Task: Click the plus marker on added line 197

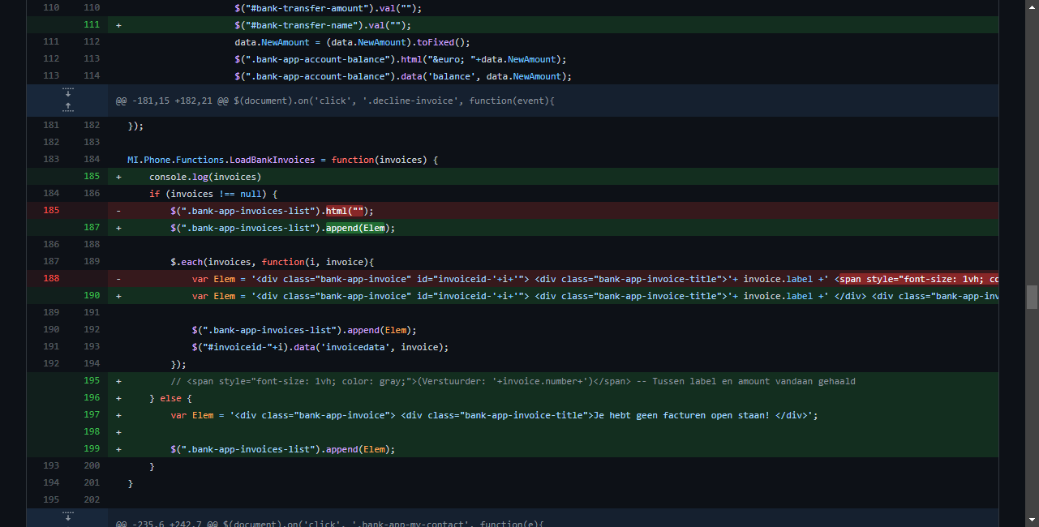Action: [x=119, y=415]
